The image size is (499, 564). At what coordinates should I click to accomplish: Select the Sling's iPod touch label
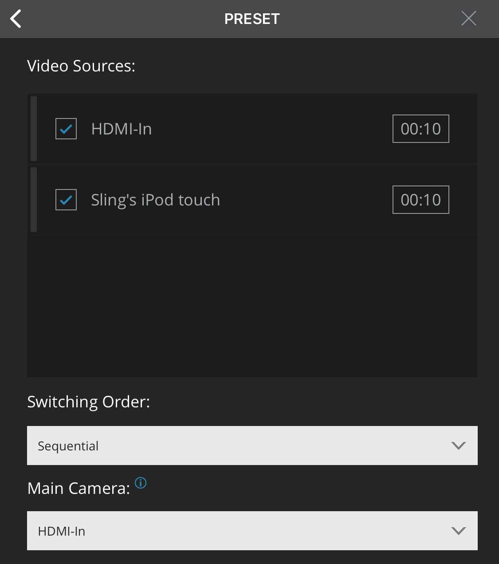pos(156,200)
